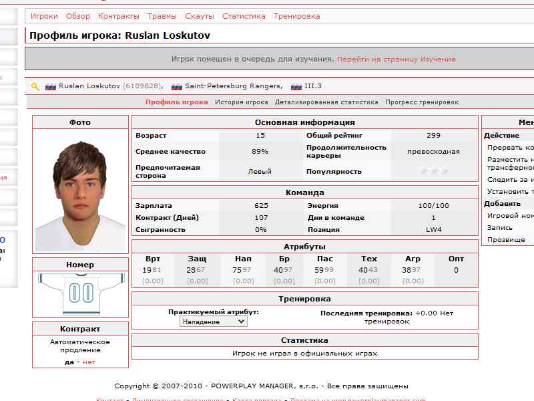Click the Пас attribute value 59
Screen dimensions: 534x401
click(x=319, y=270)
